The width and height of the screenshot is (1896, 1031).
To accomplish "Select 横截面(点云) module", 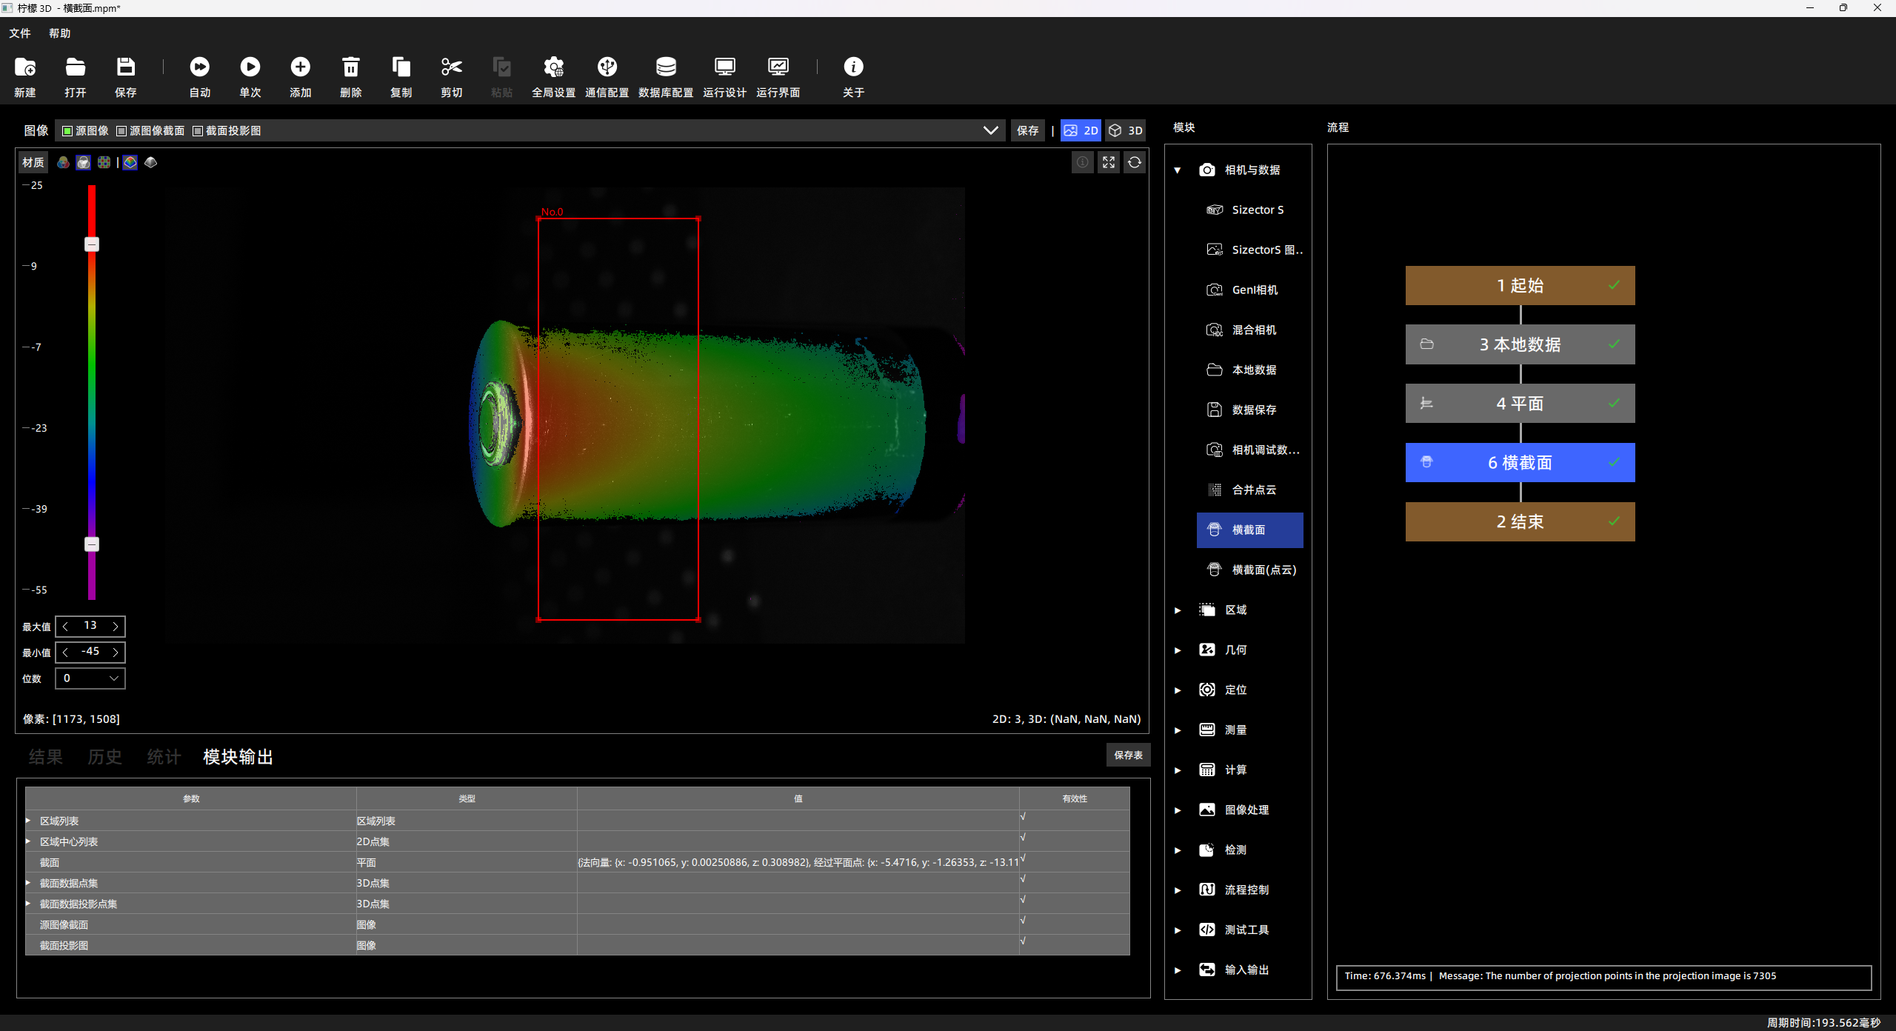I will (1250, 570).
